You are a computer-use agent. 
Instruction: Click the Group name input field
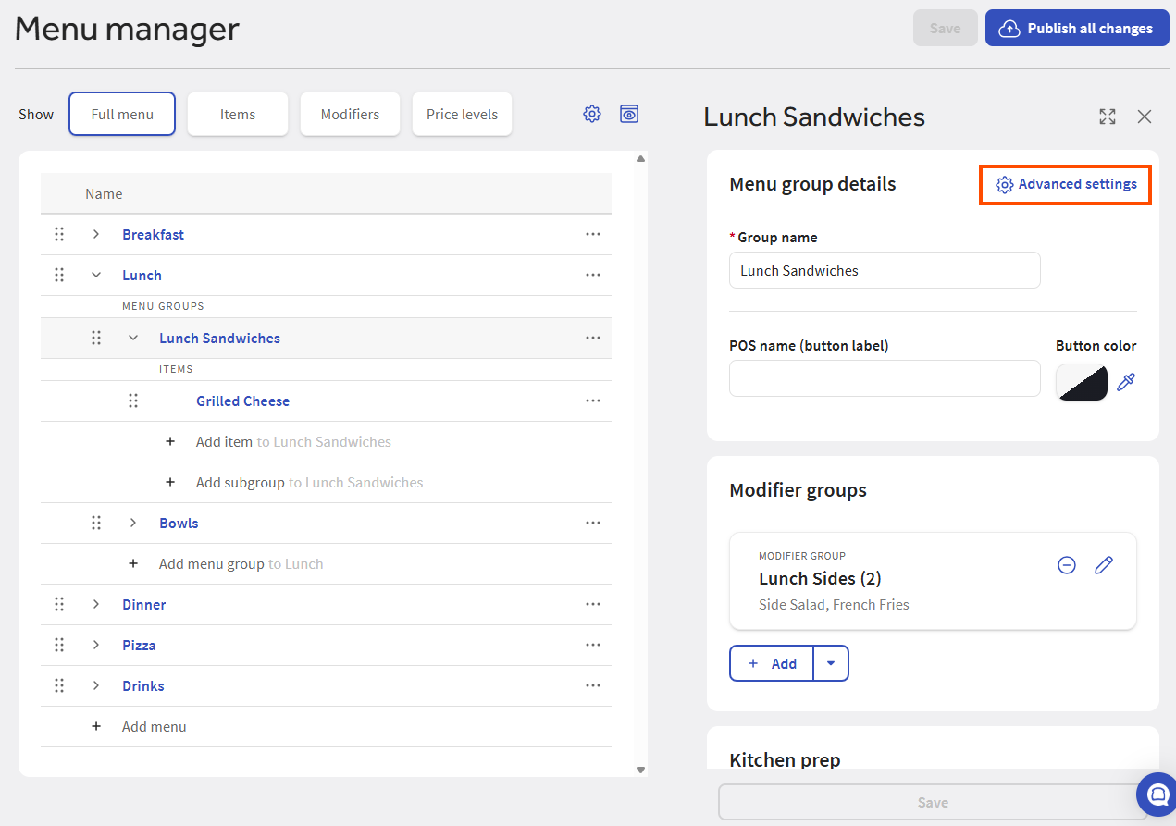pos(885,270)
